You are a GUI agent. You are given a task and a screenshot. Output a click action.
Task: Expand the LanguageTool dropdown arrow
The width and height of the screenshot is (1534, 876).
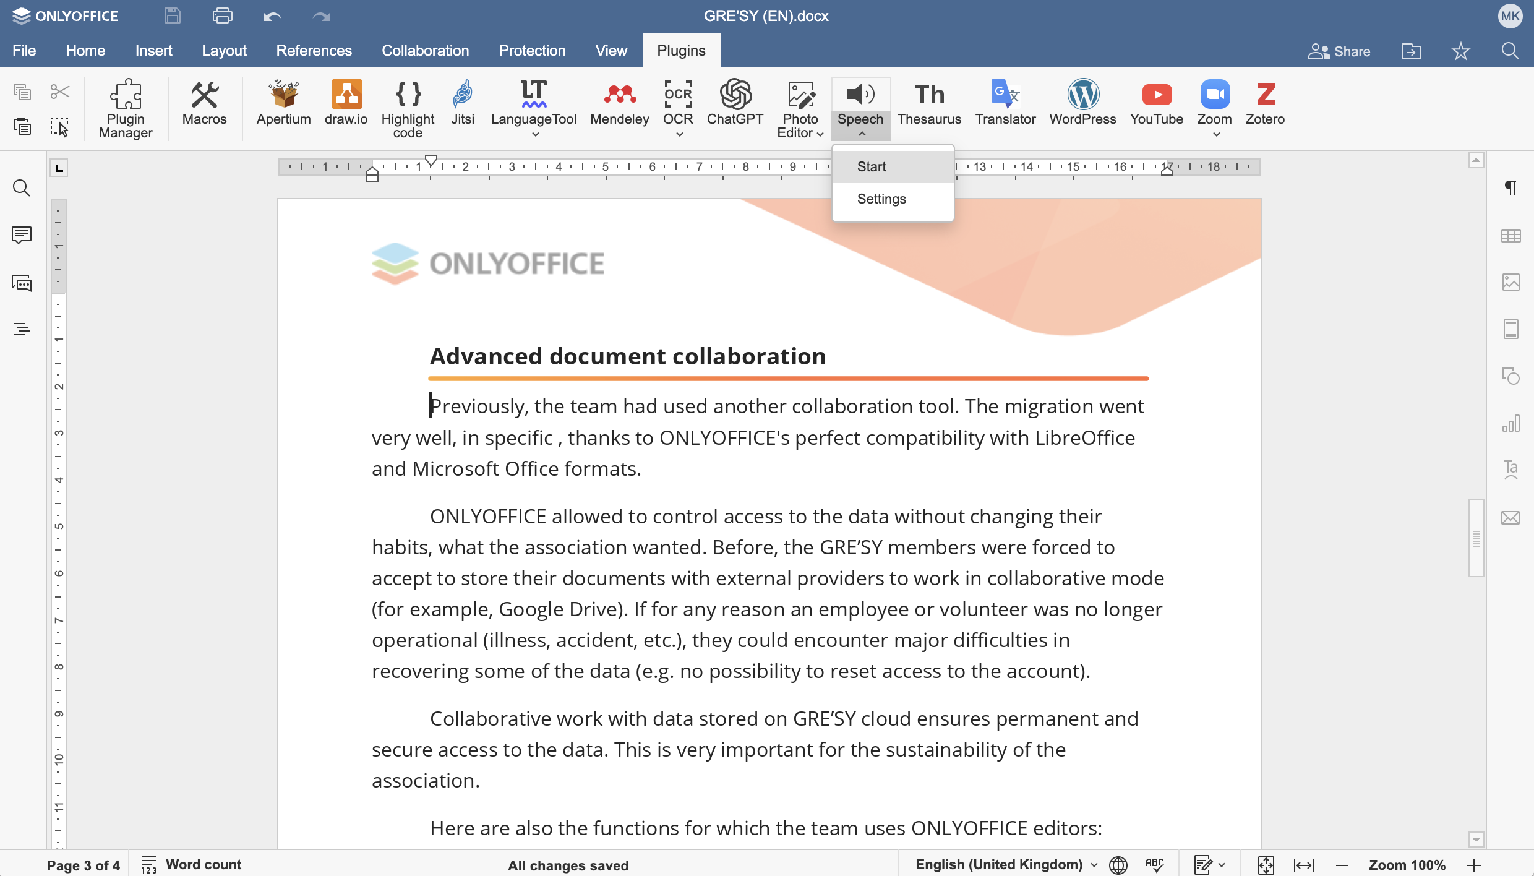coord(535,134)
